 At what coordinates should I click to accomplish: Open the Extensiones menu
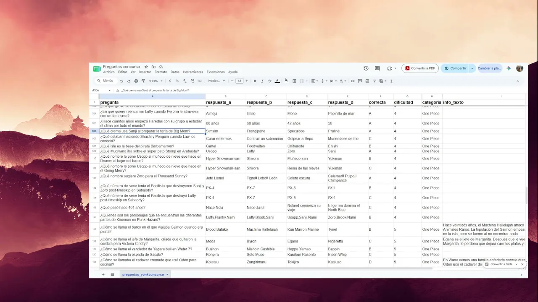coord(216,72)
